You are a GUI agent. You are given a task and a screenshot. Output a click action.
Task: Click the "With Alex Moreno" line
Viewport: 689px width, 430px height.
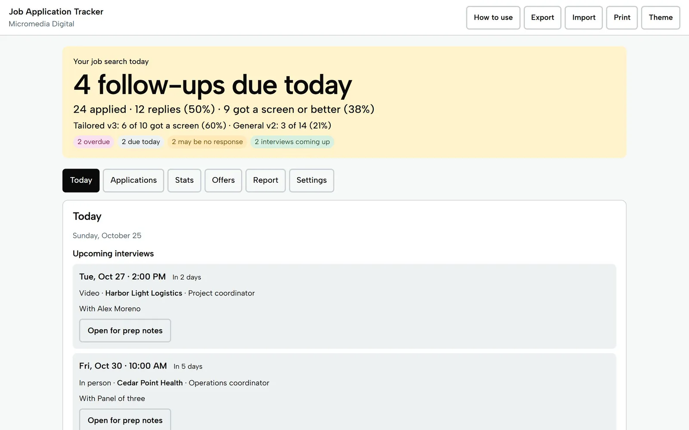[110, 309]
